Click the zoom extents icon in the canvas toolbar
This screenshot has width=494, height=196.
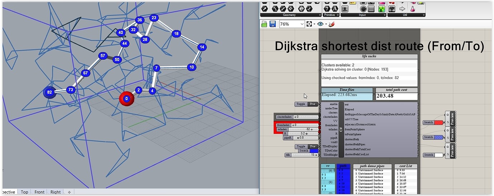point(309,24)
